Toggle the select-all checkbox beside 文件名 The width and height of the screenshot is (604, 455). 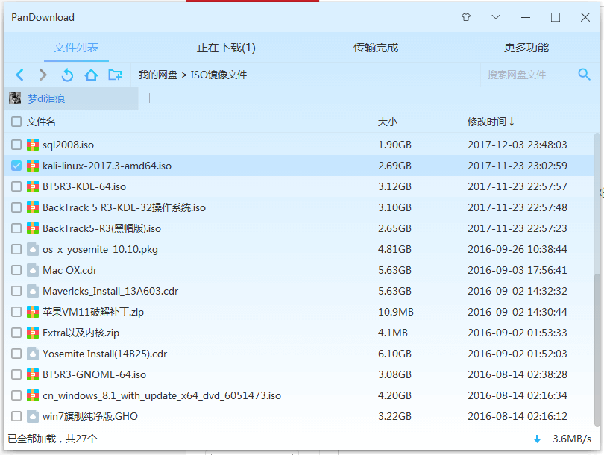(x=16, y=122)
